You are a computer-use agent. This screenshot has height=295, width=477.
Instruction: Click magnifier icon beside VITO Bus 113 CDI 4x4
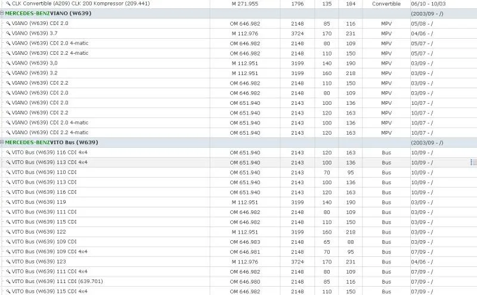pyautogui.click(x=8, y=163)
